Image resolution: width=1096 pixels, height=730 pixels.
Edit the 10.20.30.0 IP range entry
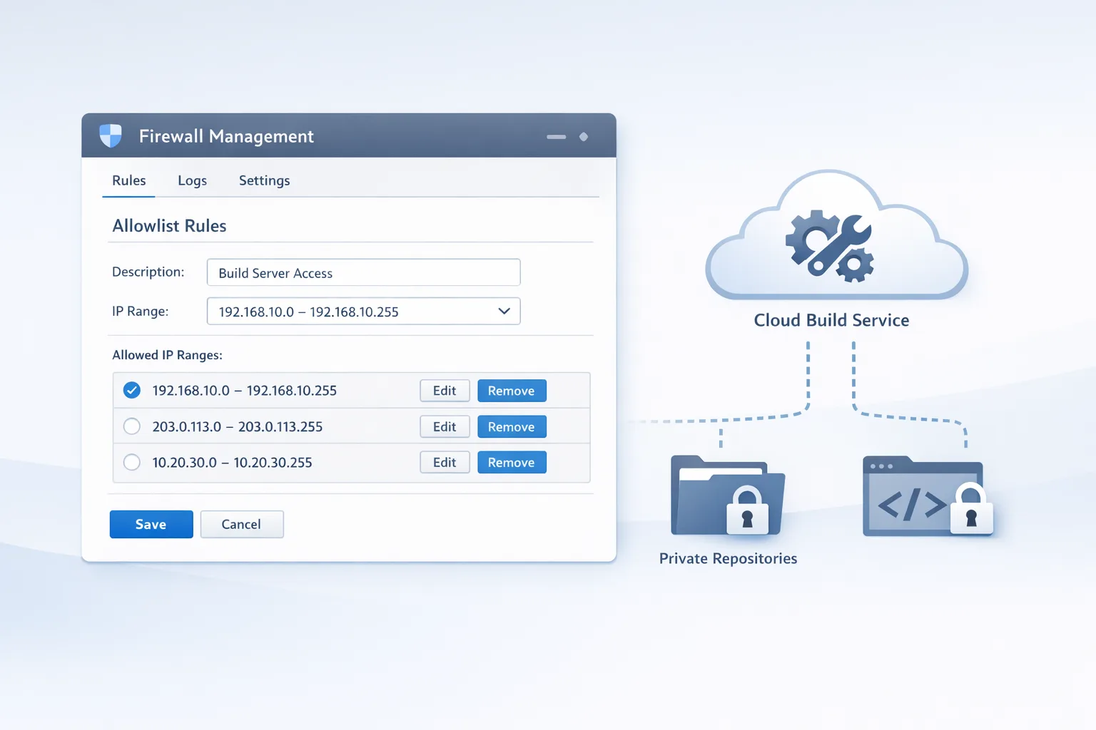pos(444,462)
